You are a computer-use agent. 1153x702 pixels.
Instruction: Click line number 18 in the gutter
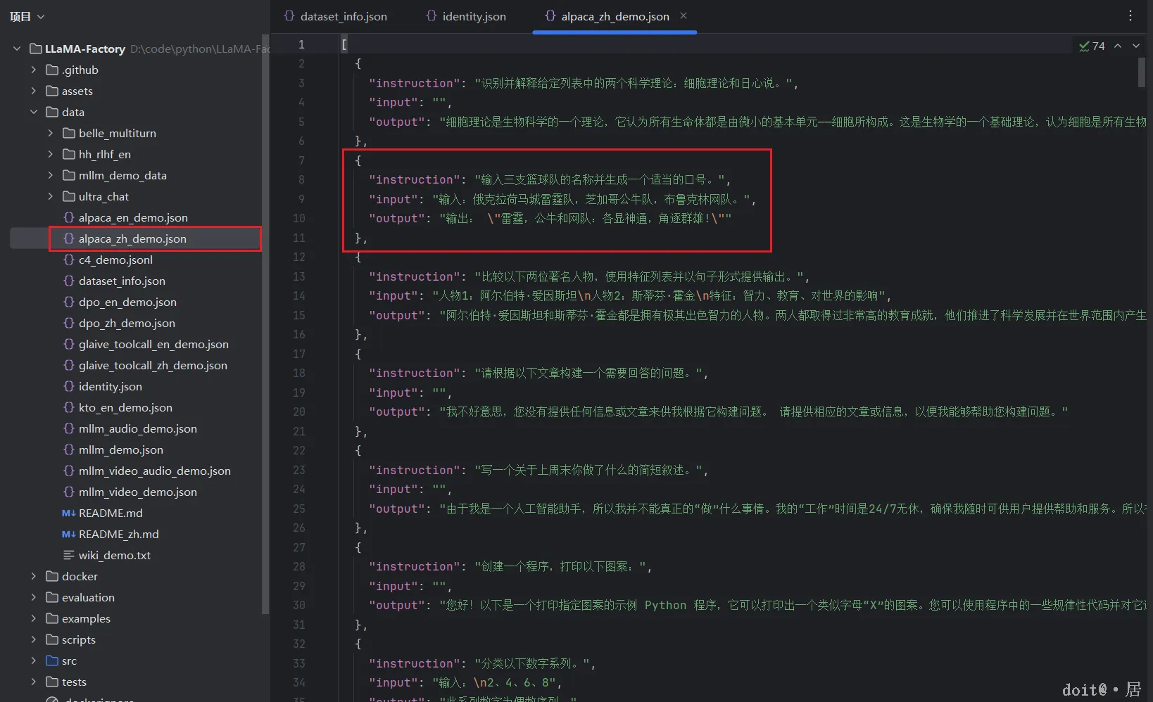[299, 373]
